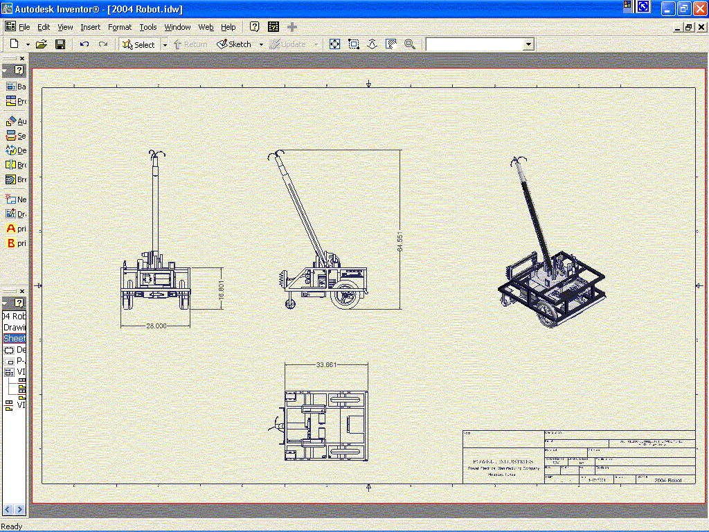This screenshot has width=709, height=532.
Task: Undo the last action
Action: tap(84, 44)
